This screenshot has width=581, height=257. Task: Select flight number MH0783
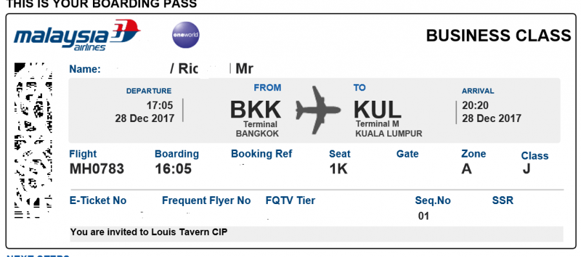97,169
